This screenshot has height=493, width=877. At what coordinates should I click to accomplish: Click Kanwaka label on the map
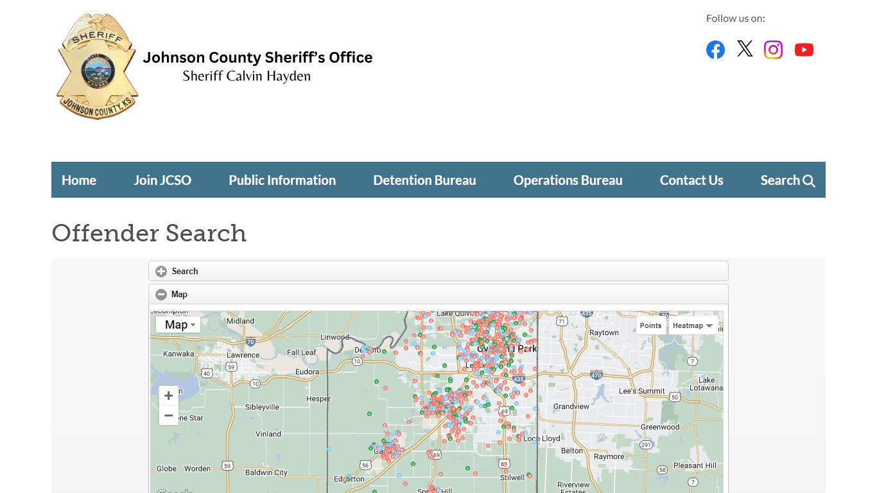[178, 354]
